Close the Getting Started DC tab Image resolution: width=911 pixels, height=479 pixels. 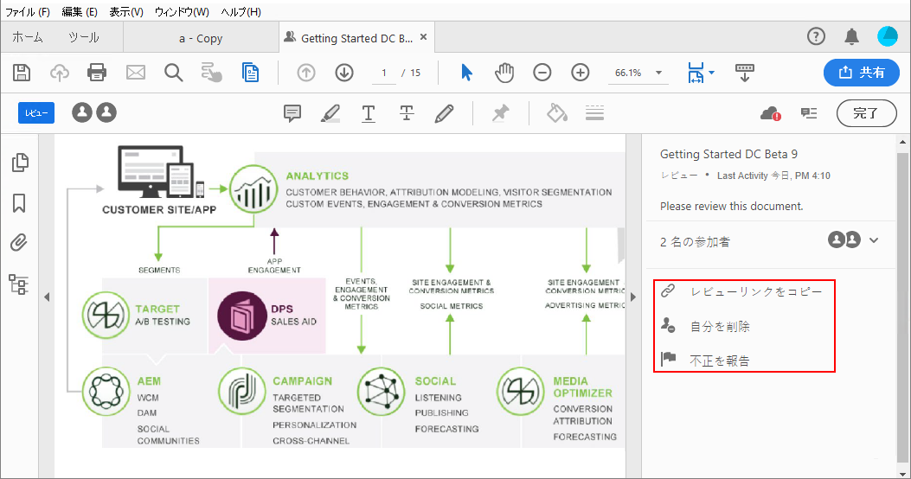pos(424,37)
